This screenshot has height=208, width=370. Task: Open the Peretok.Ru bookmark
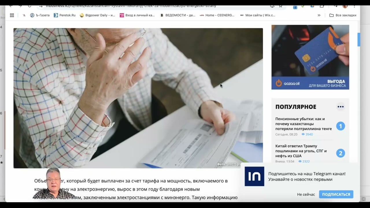[64, 15]
